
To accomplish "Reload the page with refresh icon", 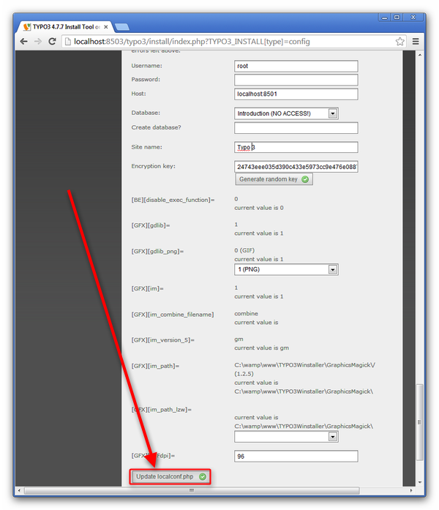I will [x=53, y=42].
